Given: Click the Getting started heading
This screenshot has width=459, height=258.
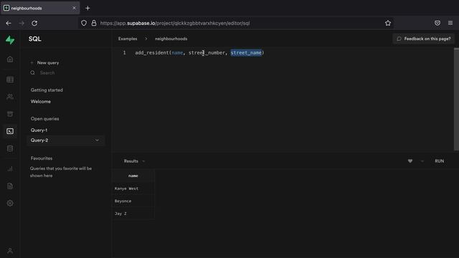Looking at the screenshot, I should pos(47,90).
